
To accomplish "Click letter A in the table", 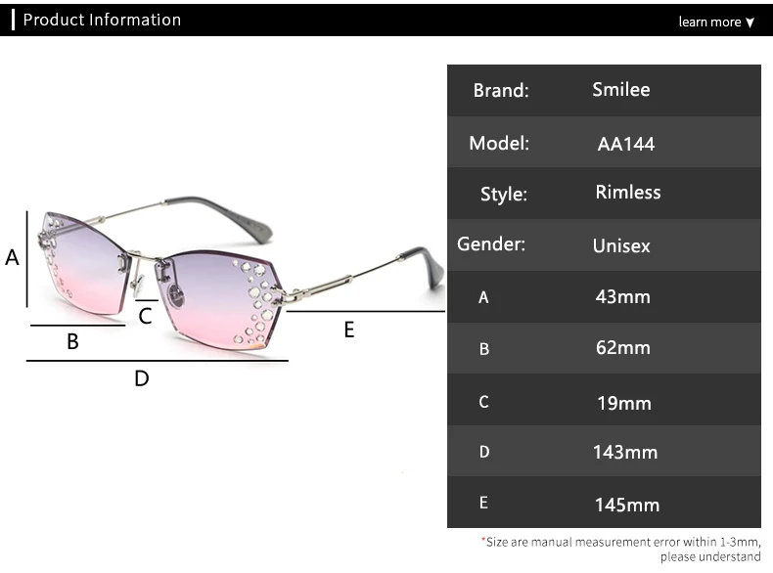I will pos(483,297).
